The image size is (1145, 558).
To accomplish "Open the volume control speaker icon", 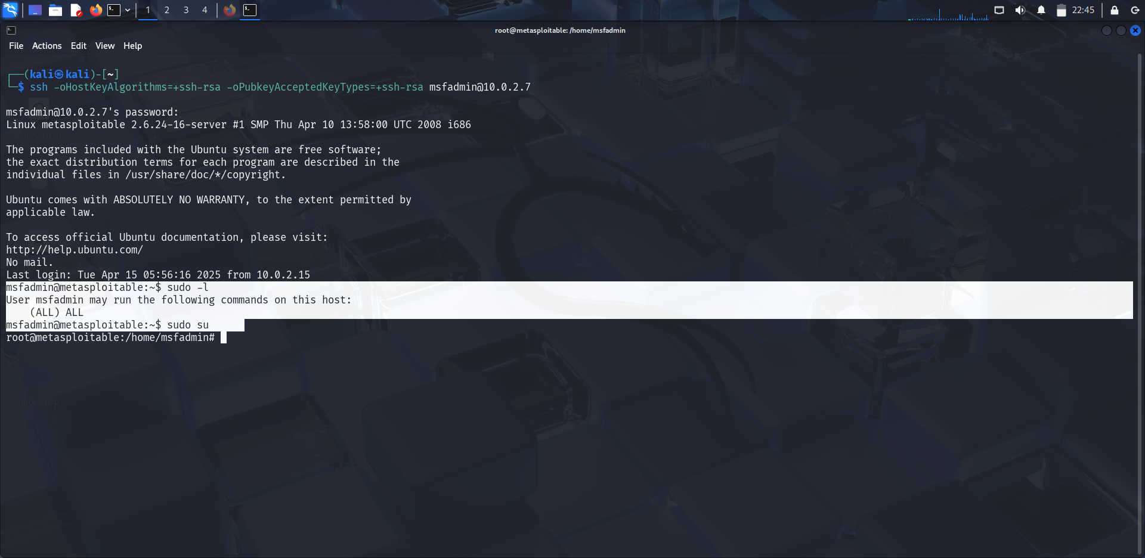I will coord(1020,10).
